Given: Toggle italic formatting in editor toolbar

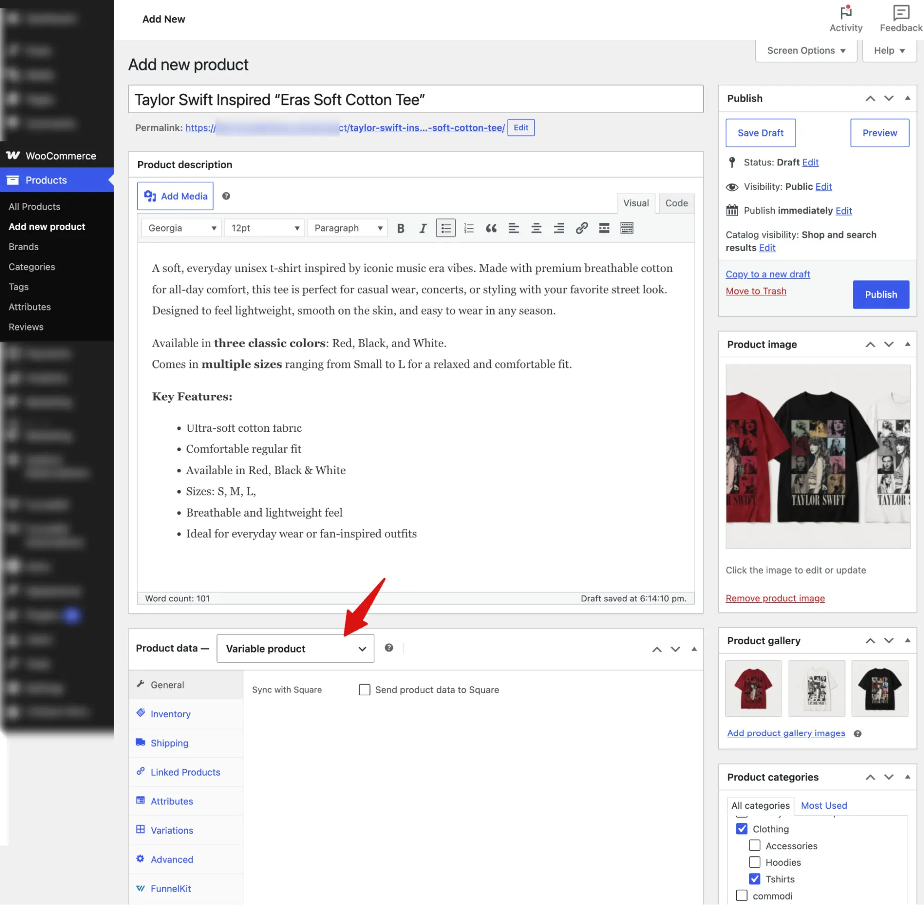Looking at the screenshot, I should 422,228.
